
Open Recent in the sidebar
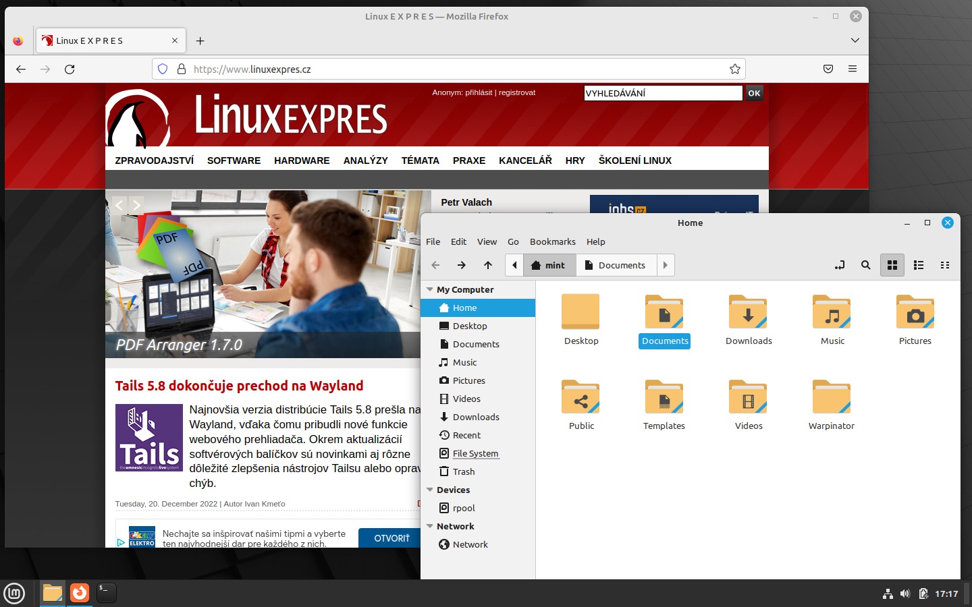pyautogui.click(x=478, y=435)
